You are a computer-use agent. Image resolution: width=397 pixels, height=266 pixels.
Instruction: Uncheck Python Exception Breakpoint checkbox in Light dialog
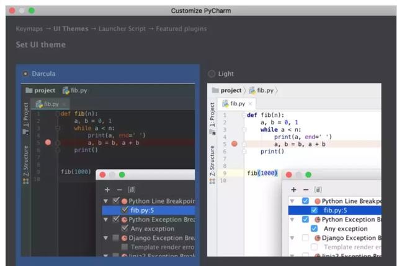click(x=305, y=220)
